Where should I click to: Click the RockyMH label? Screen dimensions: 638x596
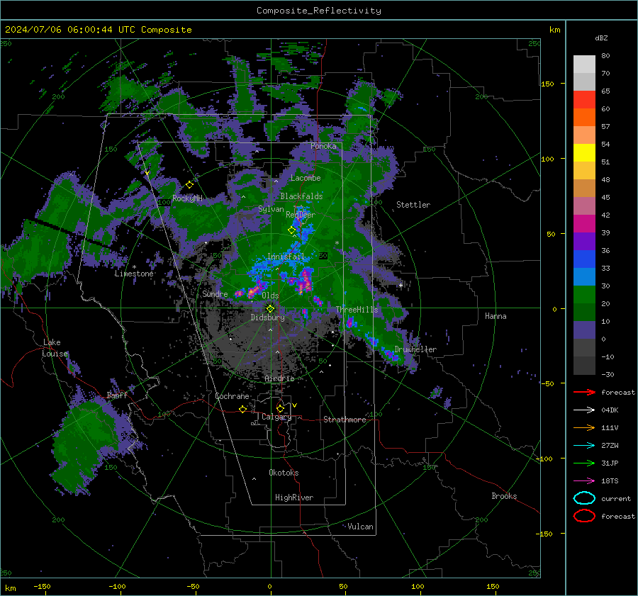click(187, 198)
